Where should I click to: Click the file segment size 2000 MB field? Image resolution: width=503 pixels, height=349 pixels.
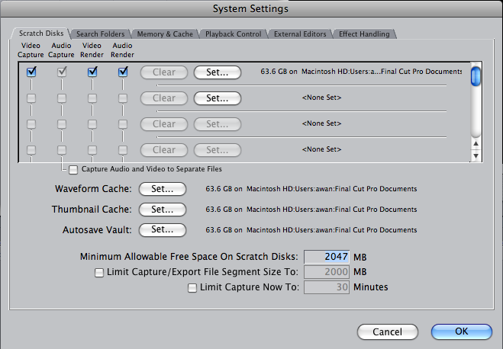[327, 272]
